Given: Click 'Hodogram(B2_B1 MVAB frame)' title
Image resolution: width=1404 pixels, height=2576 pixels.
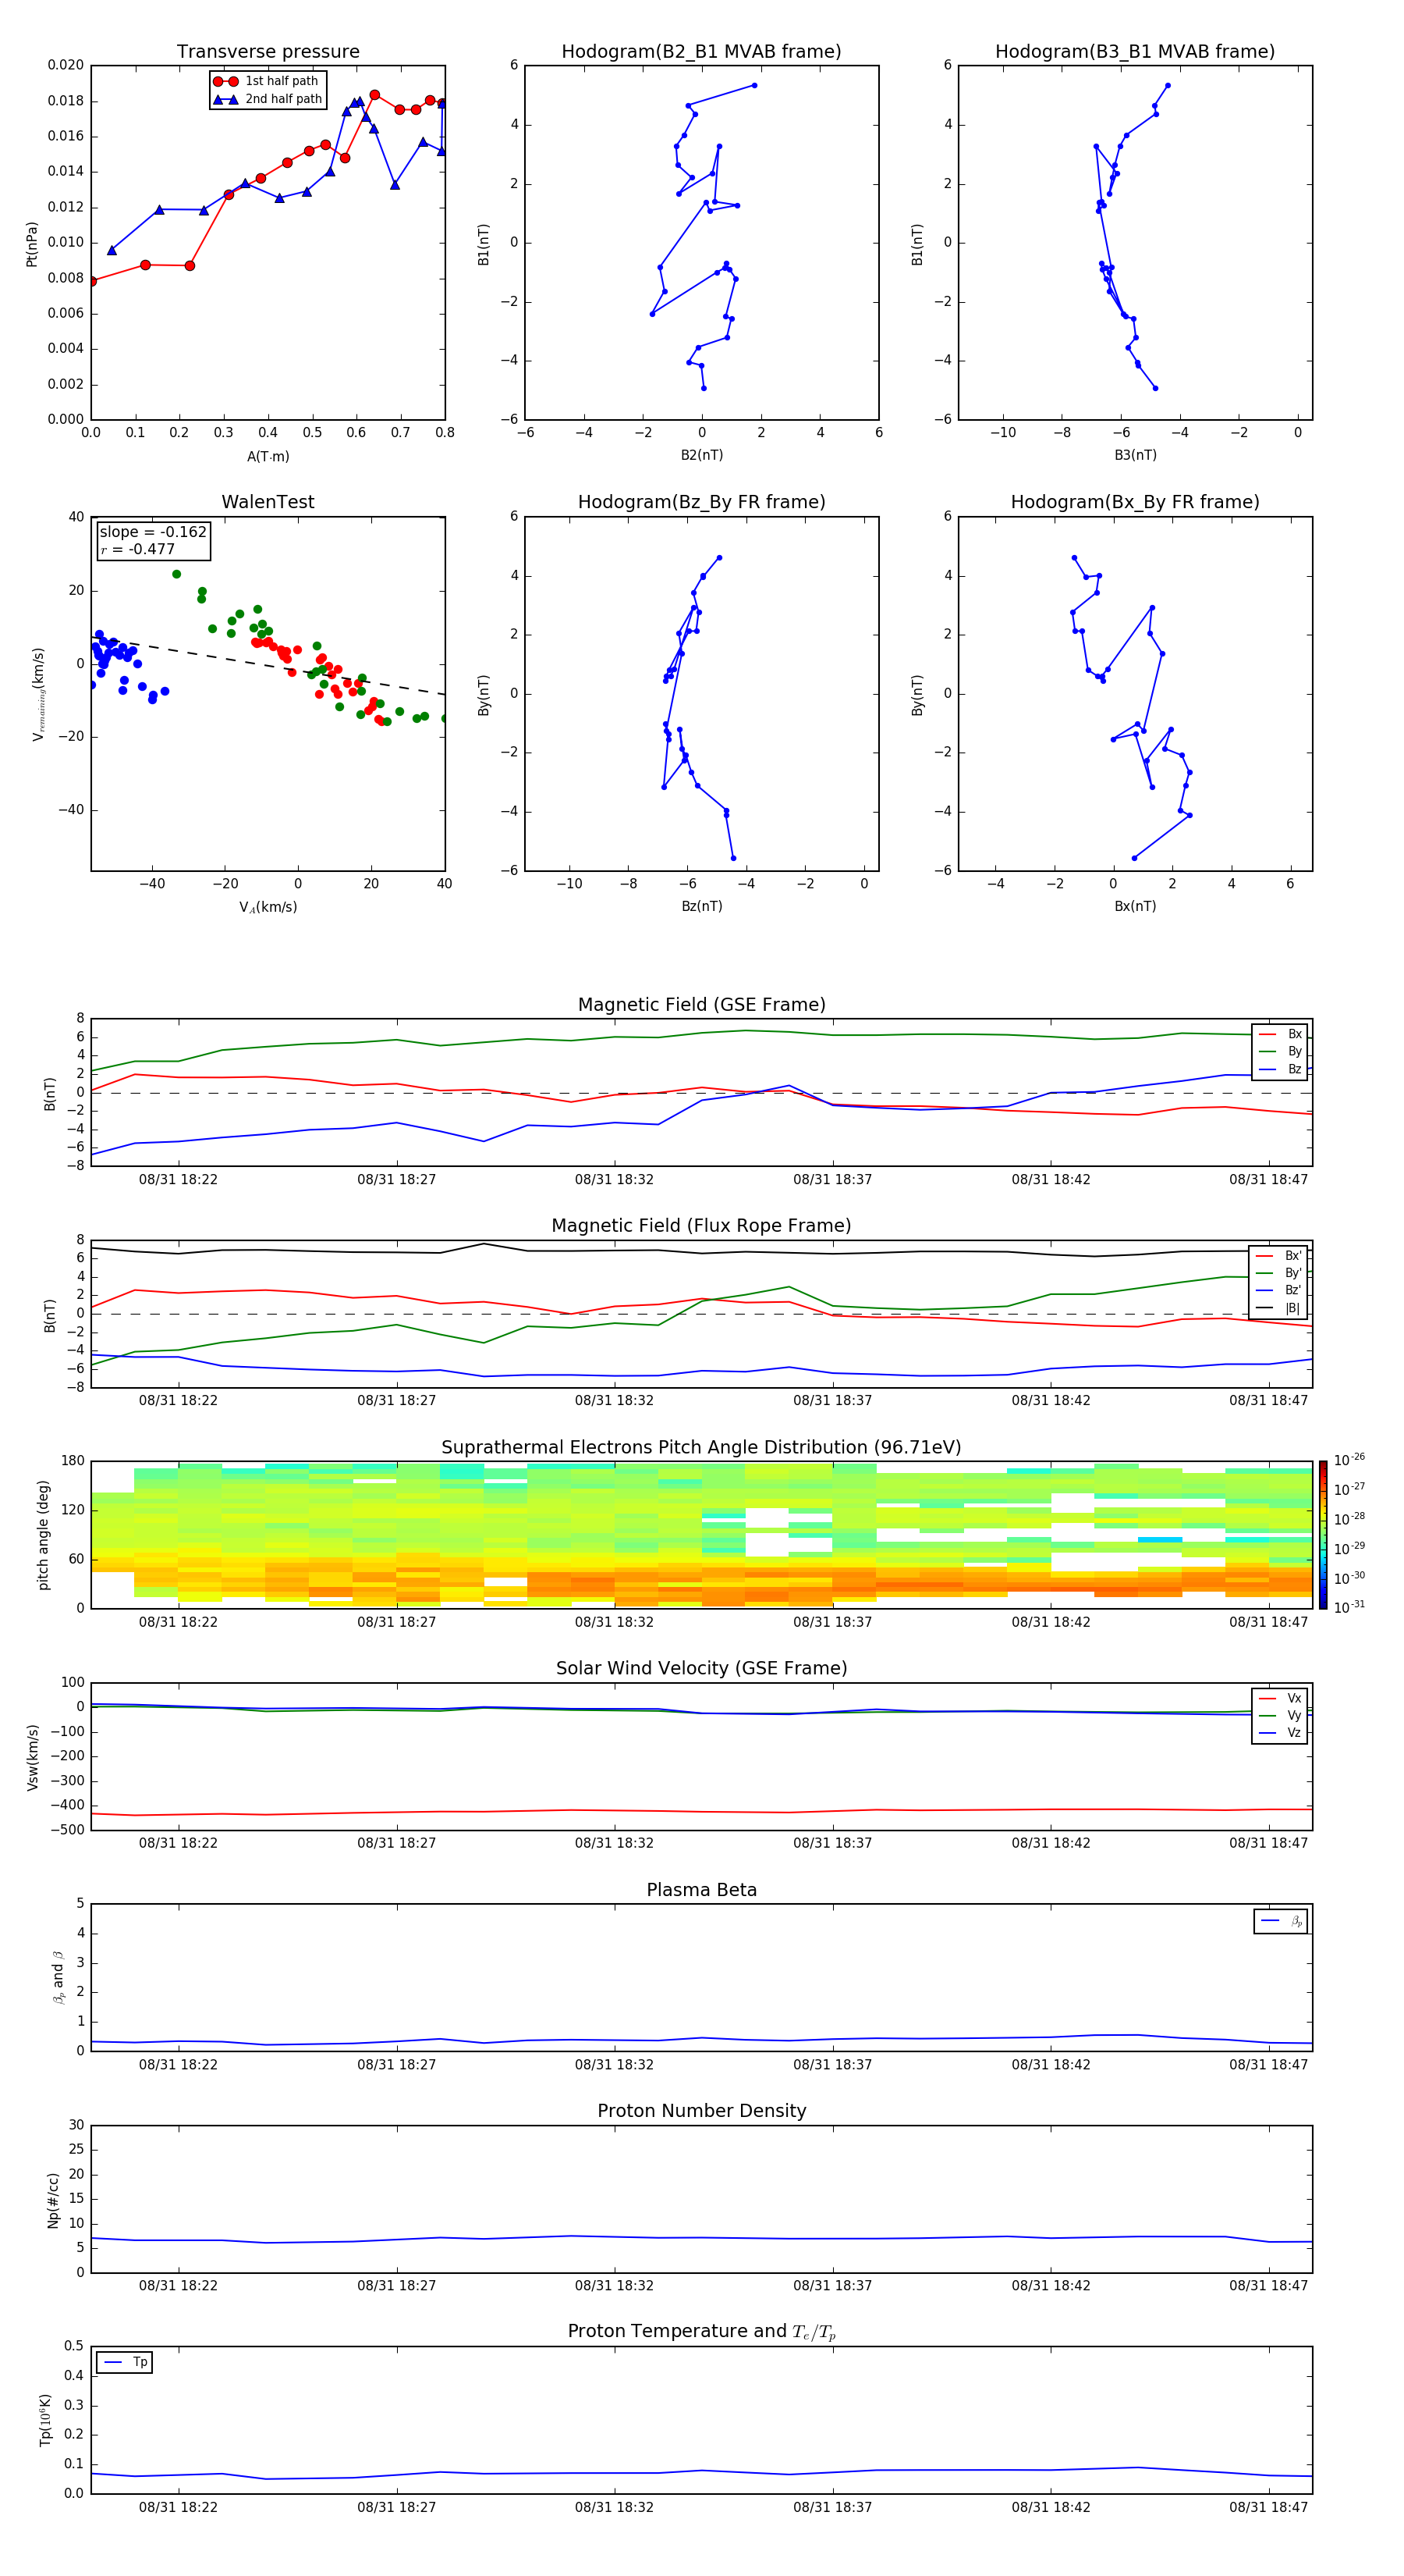Looking at the screenshot, I should (701, 52).
